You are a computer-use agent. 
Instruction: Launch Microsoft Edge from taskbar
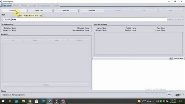(x=43, y=101)
